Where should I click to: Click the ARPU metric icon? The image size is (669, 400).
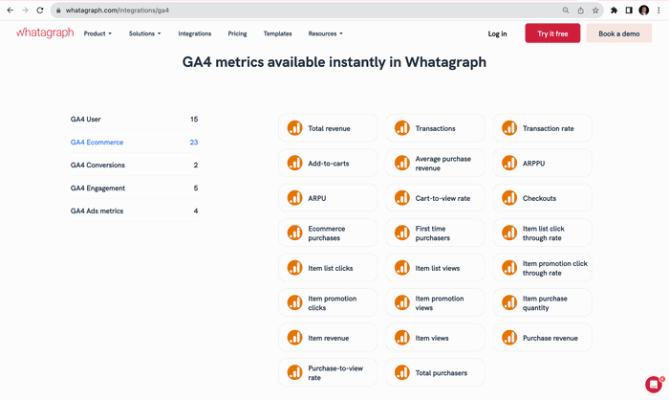click(294, 198)
